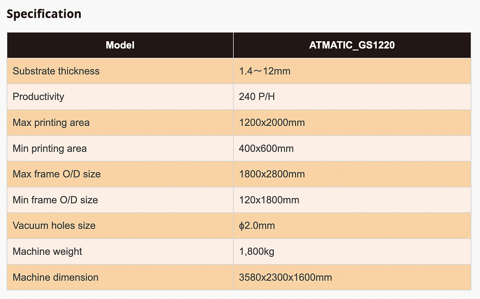The image size is (480, 299).
Task: Click the 1,800kg value cell
Action: 256,251
